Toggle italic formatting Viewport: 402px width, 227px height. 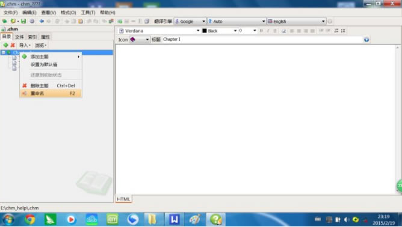(x=268, y=31)
